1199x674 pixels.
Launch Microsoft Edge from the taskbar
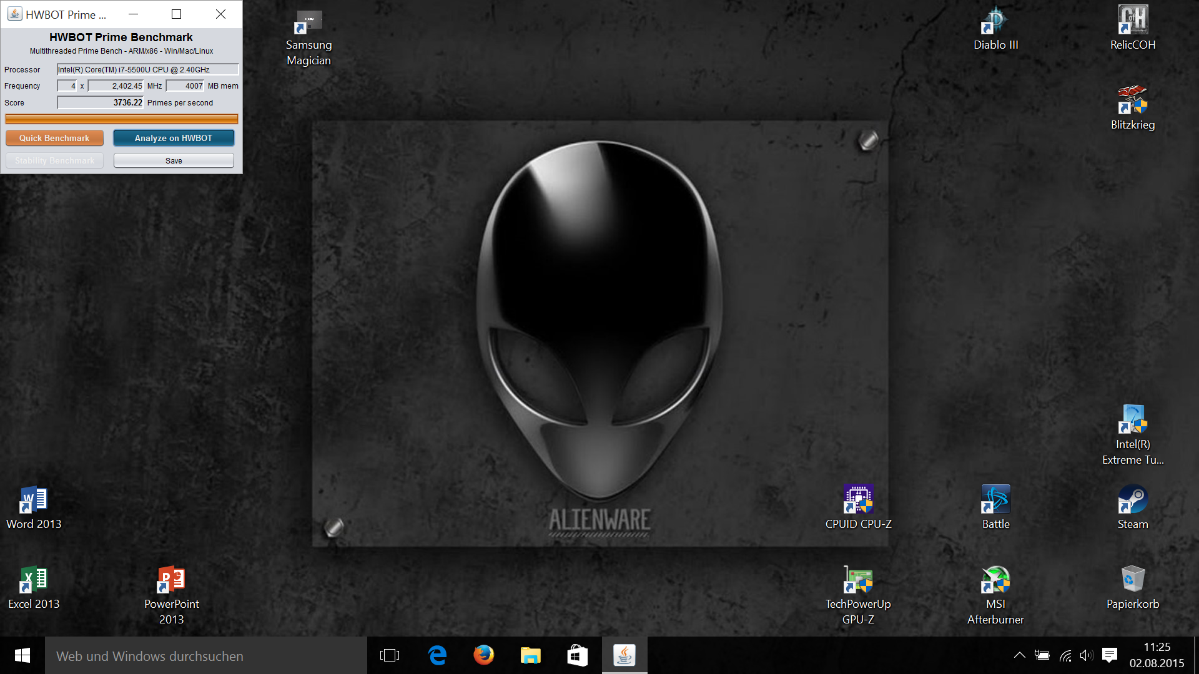[437, 655]
